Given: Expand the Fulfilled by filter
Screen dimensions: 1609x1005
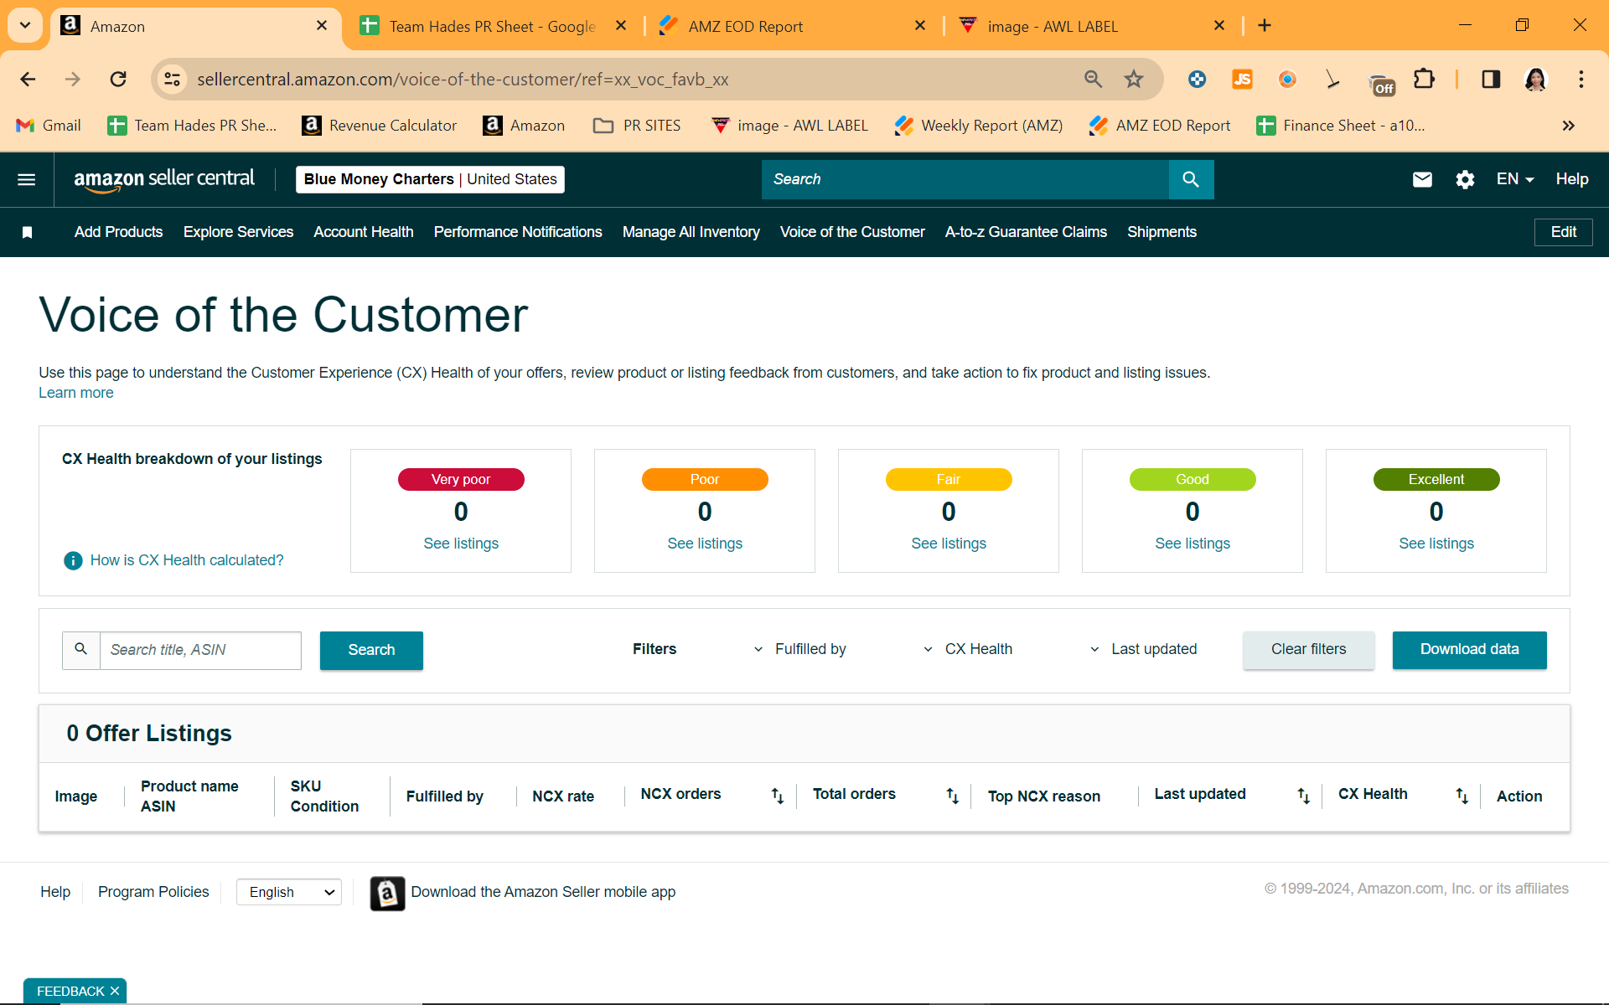Looking at the screenshot, I should point(800,649).
